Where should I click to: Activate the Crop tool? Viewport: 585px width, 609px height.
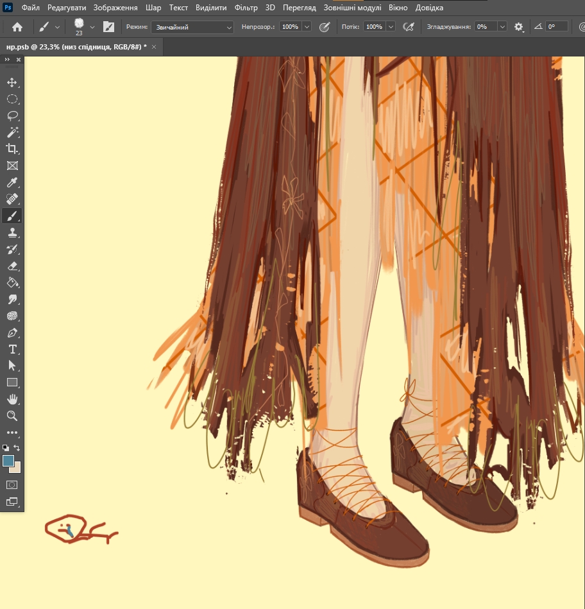pyautogui.click(x=12, y=149)
